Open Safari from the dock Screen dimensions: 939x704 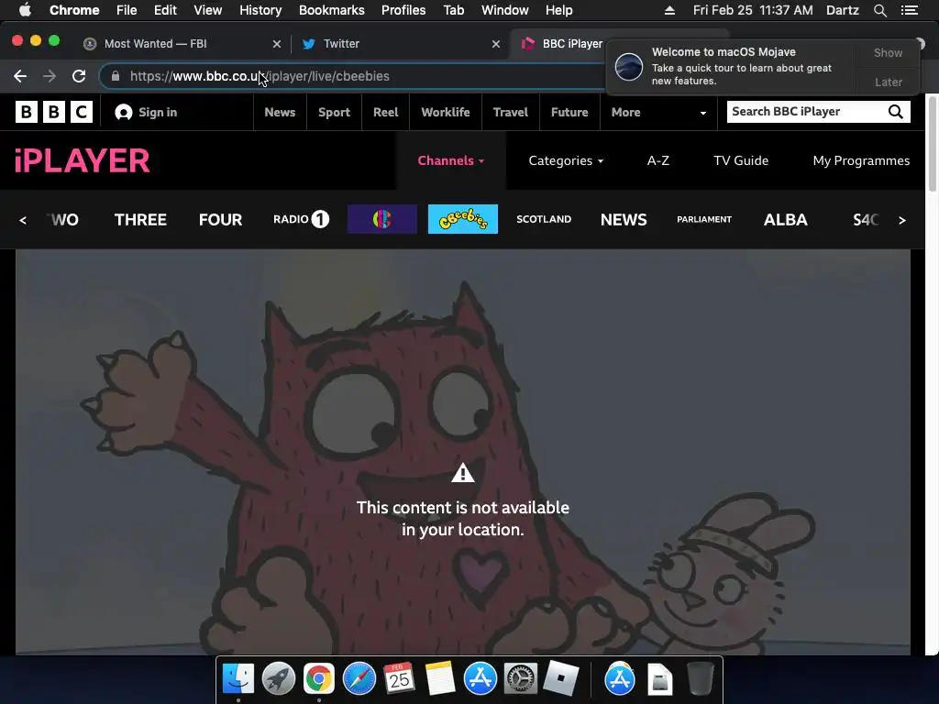click(359, 679)
